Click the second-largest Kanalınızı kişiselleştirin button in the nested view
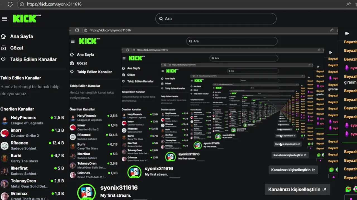The width and height of the screenshot is (357, 200). click(x=293, y=170)
